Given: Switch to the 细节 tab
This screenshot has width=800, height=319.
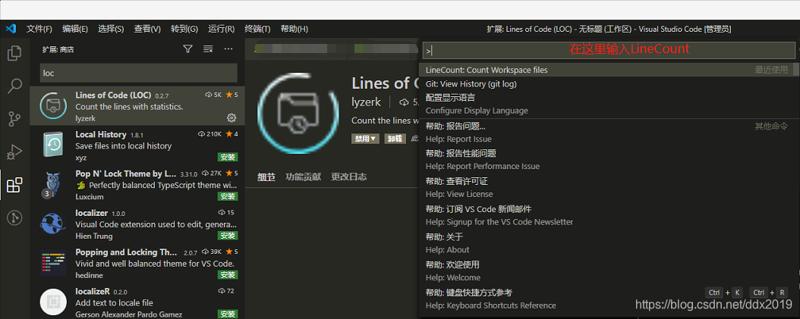Looking at the screenshot, I should click(266, 177).
